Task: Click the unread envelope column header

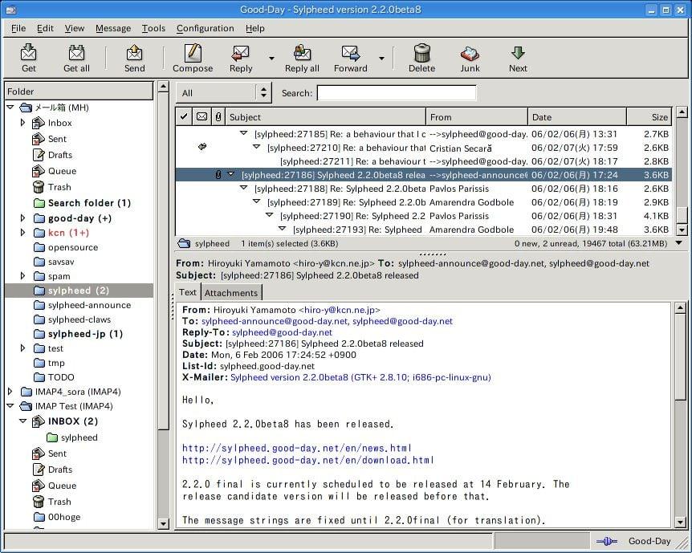Action: click(x=201, y=117)
